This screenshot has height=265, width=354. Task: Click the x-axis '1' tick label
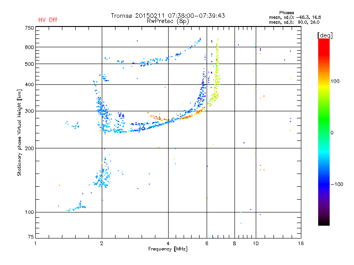click(35, 244)
